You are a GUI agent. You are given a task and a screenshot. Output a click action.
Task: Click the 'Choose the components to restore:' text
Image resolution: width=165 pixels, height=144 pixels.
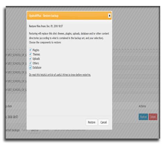[45, 42]
